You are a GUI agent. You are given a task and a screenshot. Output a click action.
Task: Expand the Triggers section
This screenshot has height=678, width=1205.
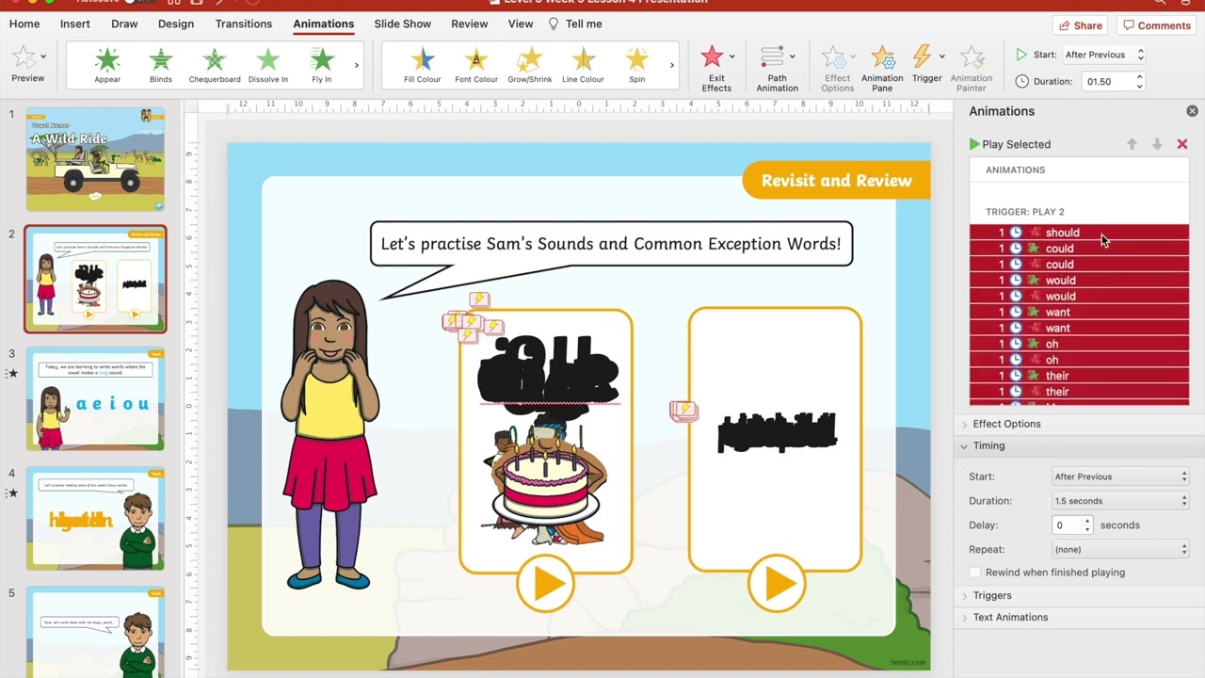(x=992, y=595)
